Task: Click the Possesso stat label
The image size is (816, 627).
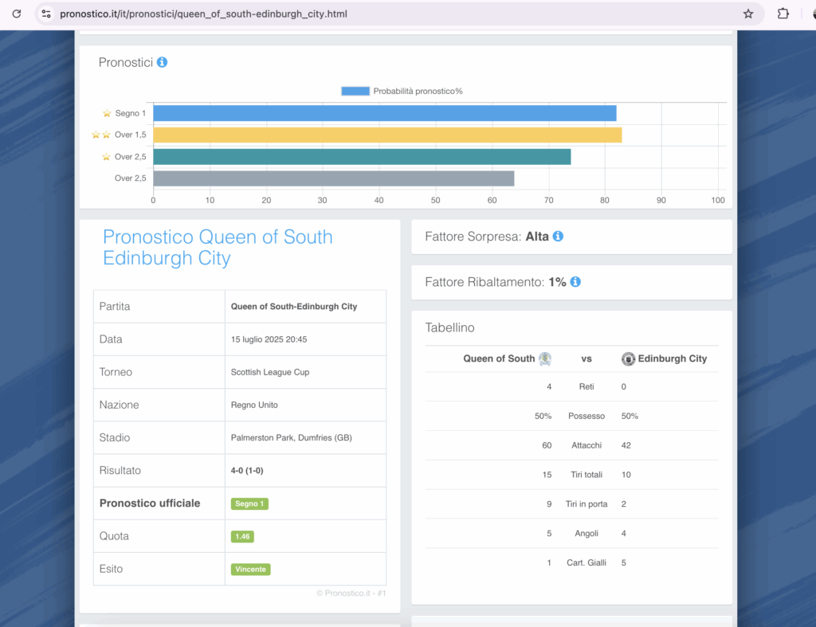Action: pyautogui.click(x=586, y=416)
